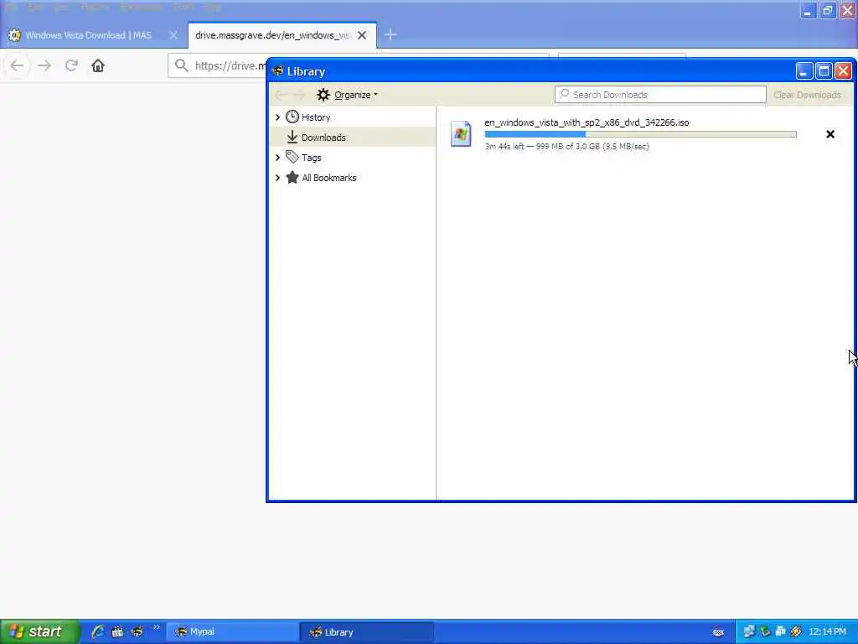Image resolution: width=858 pixels, height=644 pixels.
Task: Launch Internet Explorer from Quick Launch
Action: pyautogui.click(x=98, y=631)
